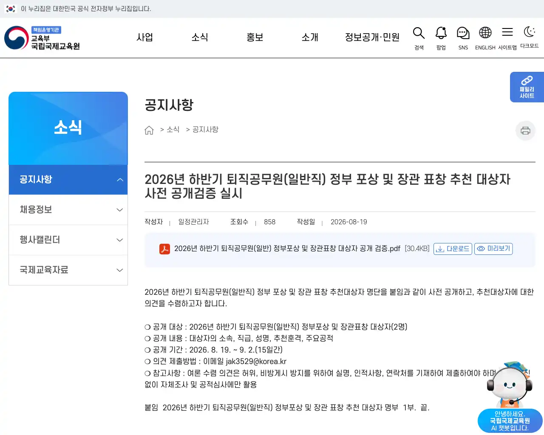Click the 공지사항 page heading

pos(169,105)
